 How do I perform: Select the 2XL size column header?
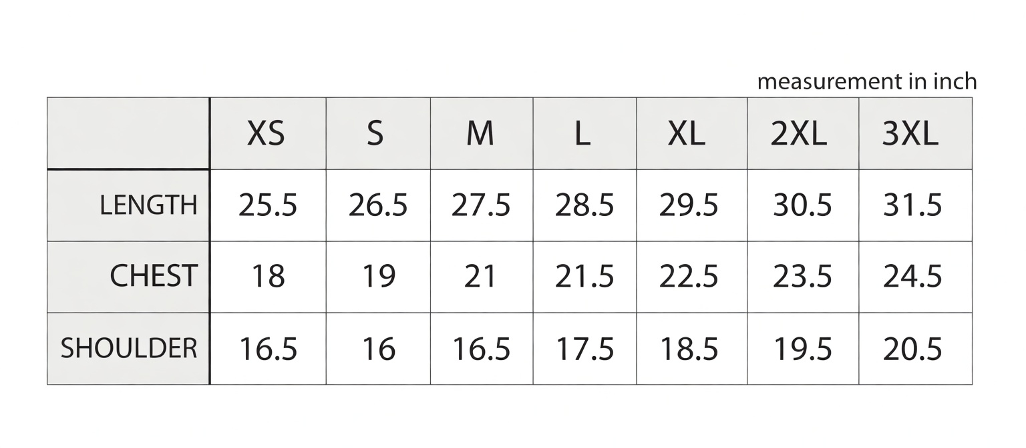coord(800,134)
